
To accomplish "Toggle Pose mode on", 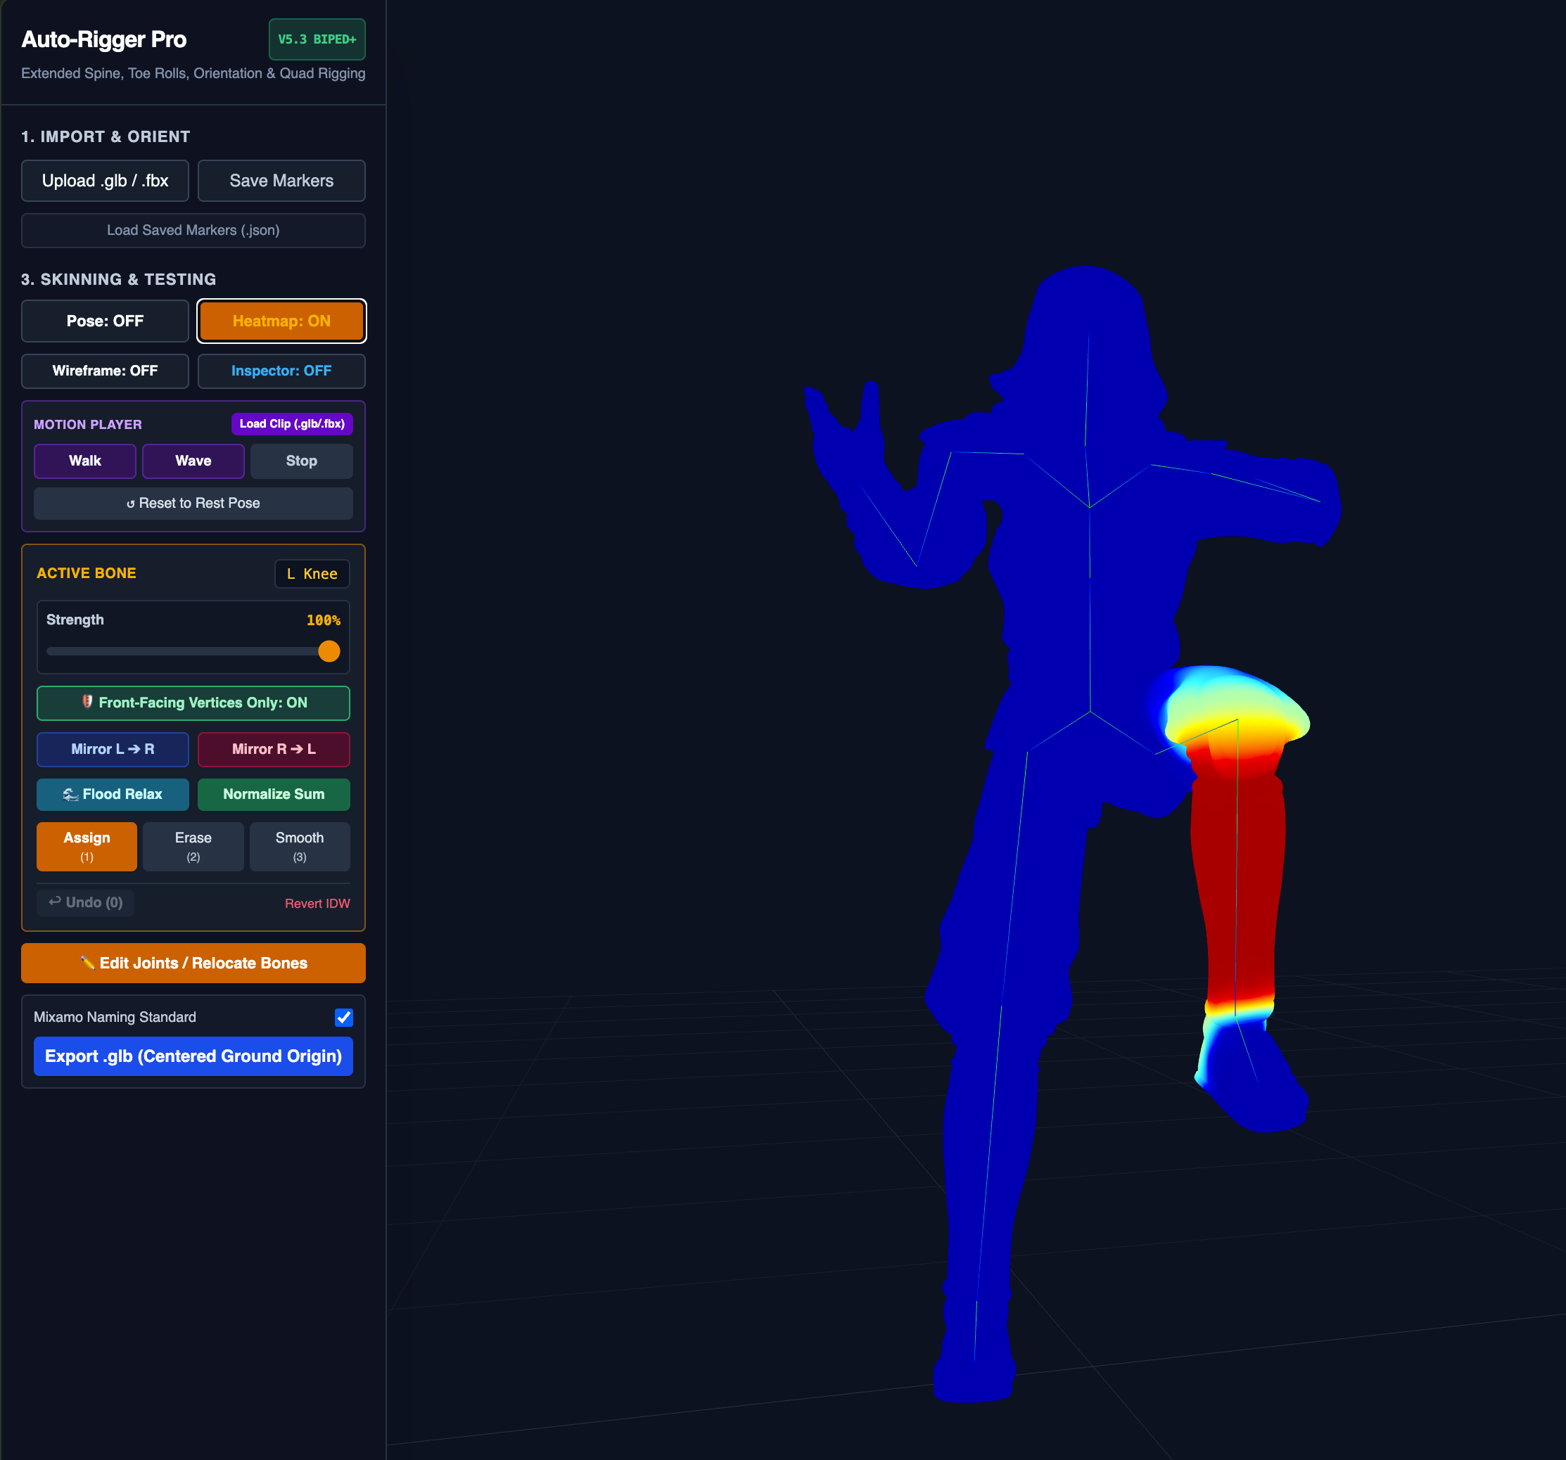I will [105, 321].
